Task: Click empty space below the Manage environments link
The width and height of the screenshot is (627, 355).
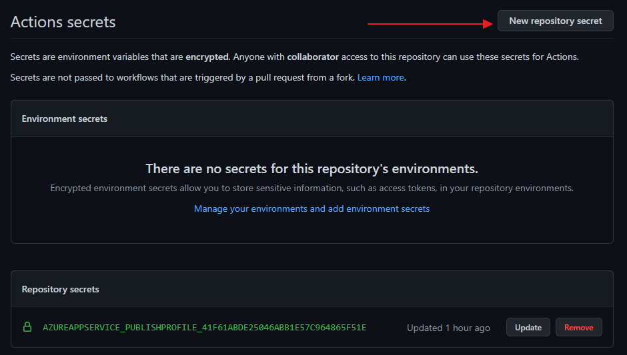Action: [x=311, y=228]
